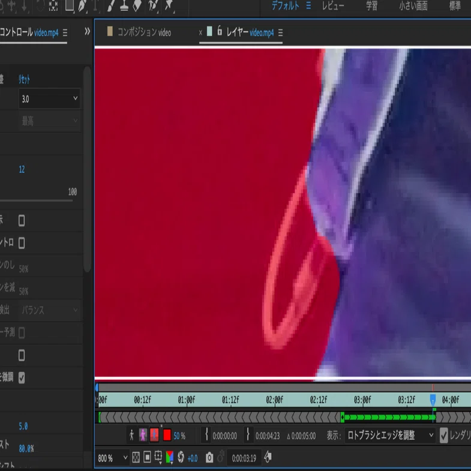The height and width of the screenshot is (471, 471).
Task: Switch to レビュー workspace
Action: pos(333,5)
